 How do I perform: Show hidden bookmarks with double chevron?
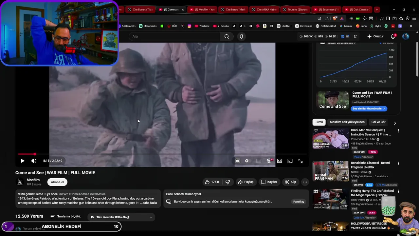tap(411, 26)
